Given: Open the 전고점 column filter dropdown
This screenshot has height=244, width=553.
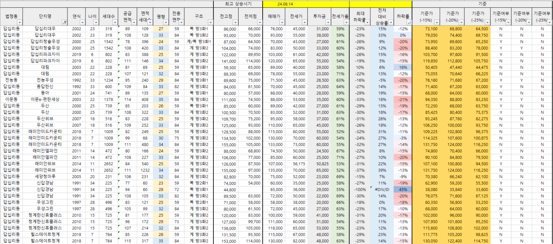Looking at the screenshot, I should [235, 23].
